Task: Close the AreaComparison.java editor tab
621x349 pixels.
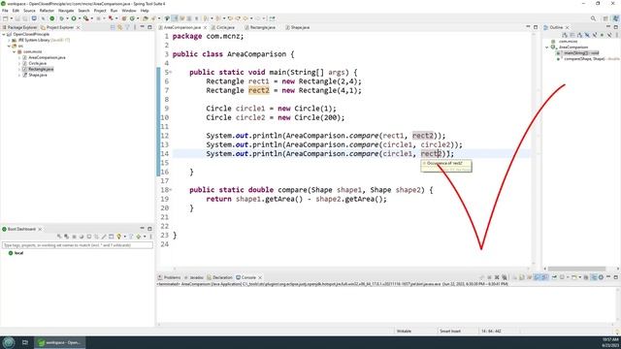Action: pyautogui.click(x=205, y=27)
